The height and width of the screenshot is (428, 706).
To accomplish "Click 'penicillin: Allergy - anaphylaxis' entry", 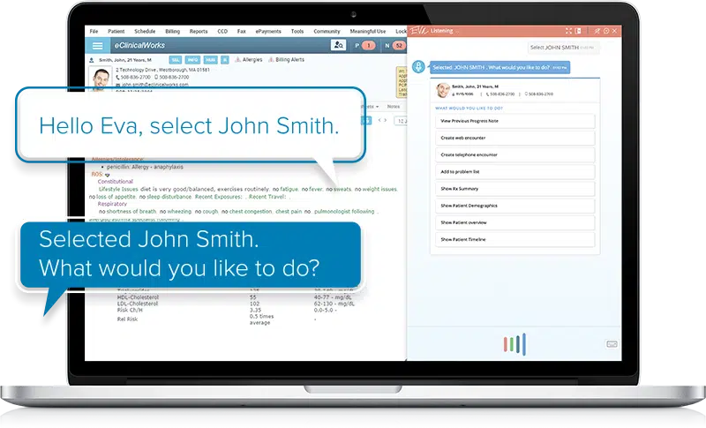I will pyautogui.click(x=145, y=167).
